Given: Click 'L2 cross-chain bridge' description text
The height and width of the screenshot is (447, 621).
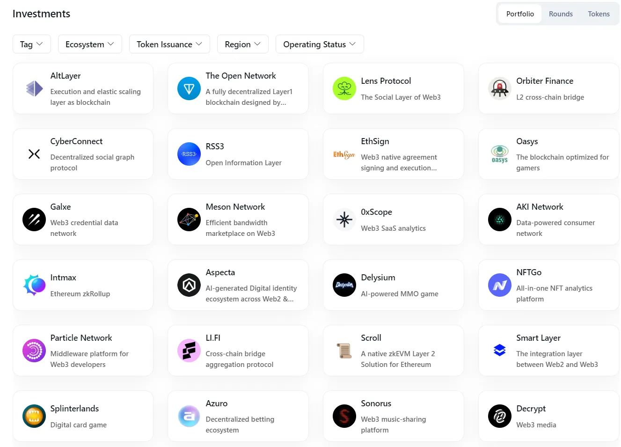Looking at the screenshot, I should pyautogui.click(x=550, y=97).
